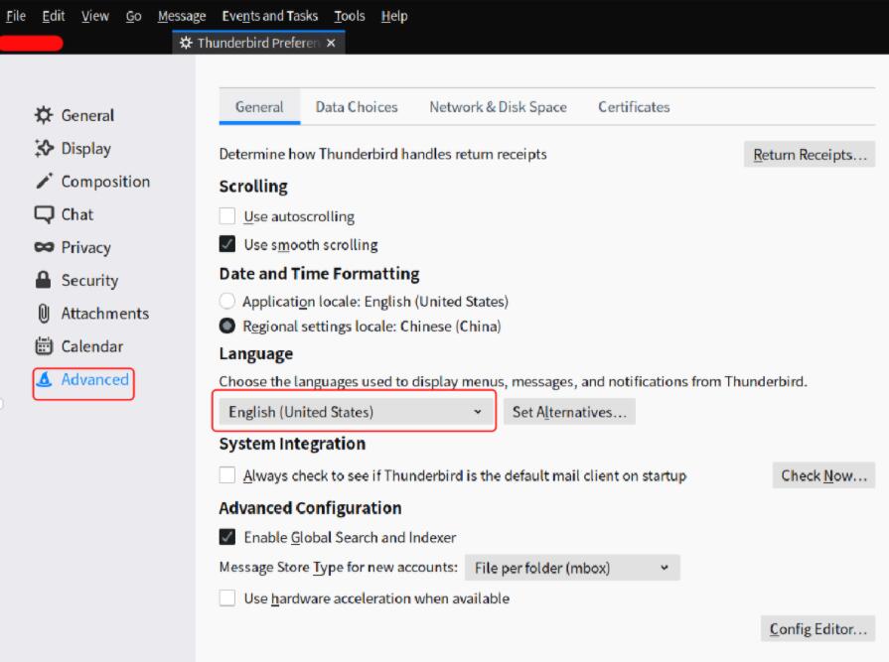Enable the Use autoscrolling checkbox

pos(227,216)
